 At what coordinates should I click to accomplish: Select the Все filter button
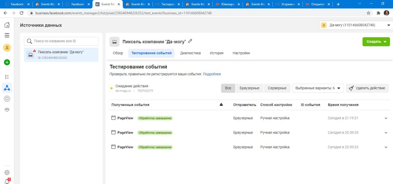[x=228, y=88]
